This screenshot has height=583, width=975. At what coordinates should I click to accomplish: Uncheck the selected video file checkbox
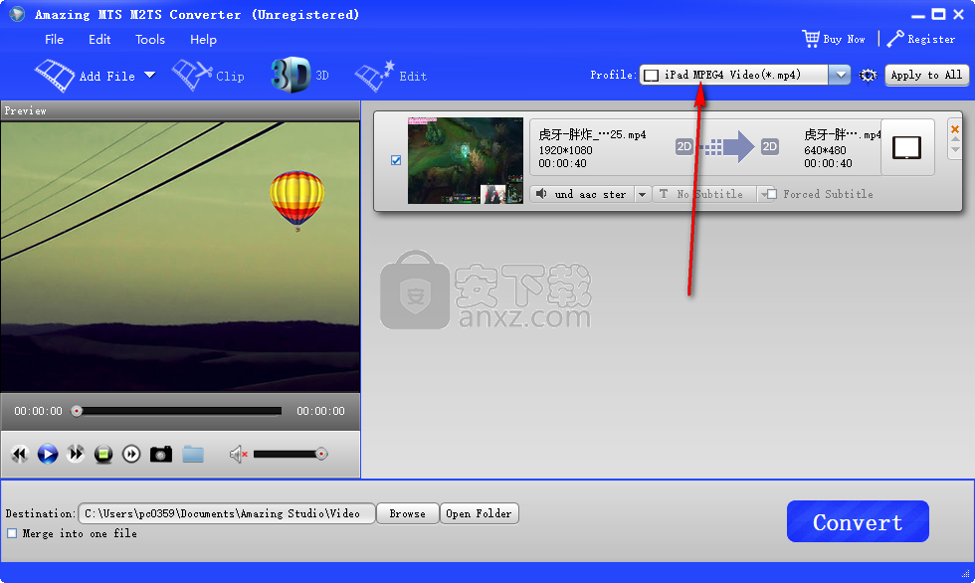396,159
